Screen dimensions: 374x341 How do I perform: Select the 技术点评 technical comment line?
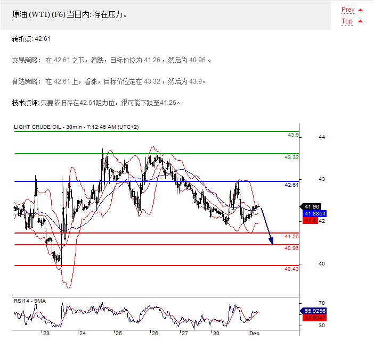click(96, 103)
